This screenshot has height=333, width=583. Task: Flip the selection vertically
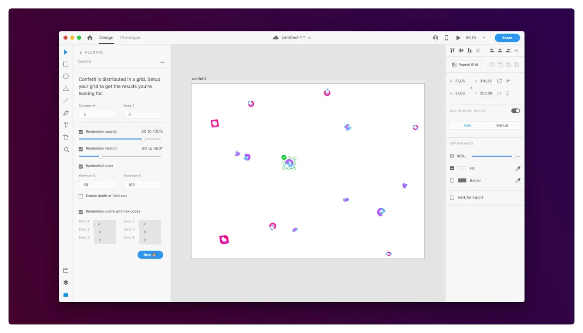pos(507,93)
